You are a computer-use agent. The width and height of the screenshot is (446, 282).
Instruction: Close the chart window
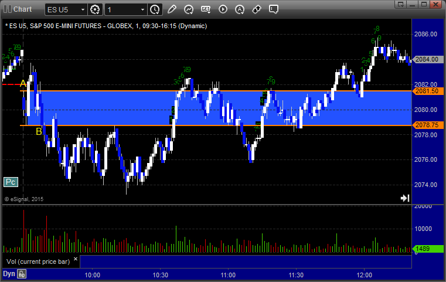tap(435, 4)
